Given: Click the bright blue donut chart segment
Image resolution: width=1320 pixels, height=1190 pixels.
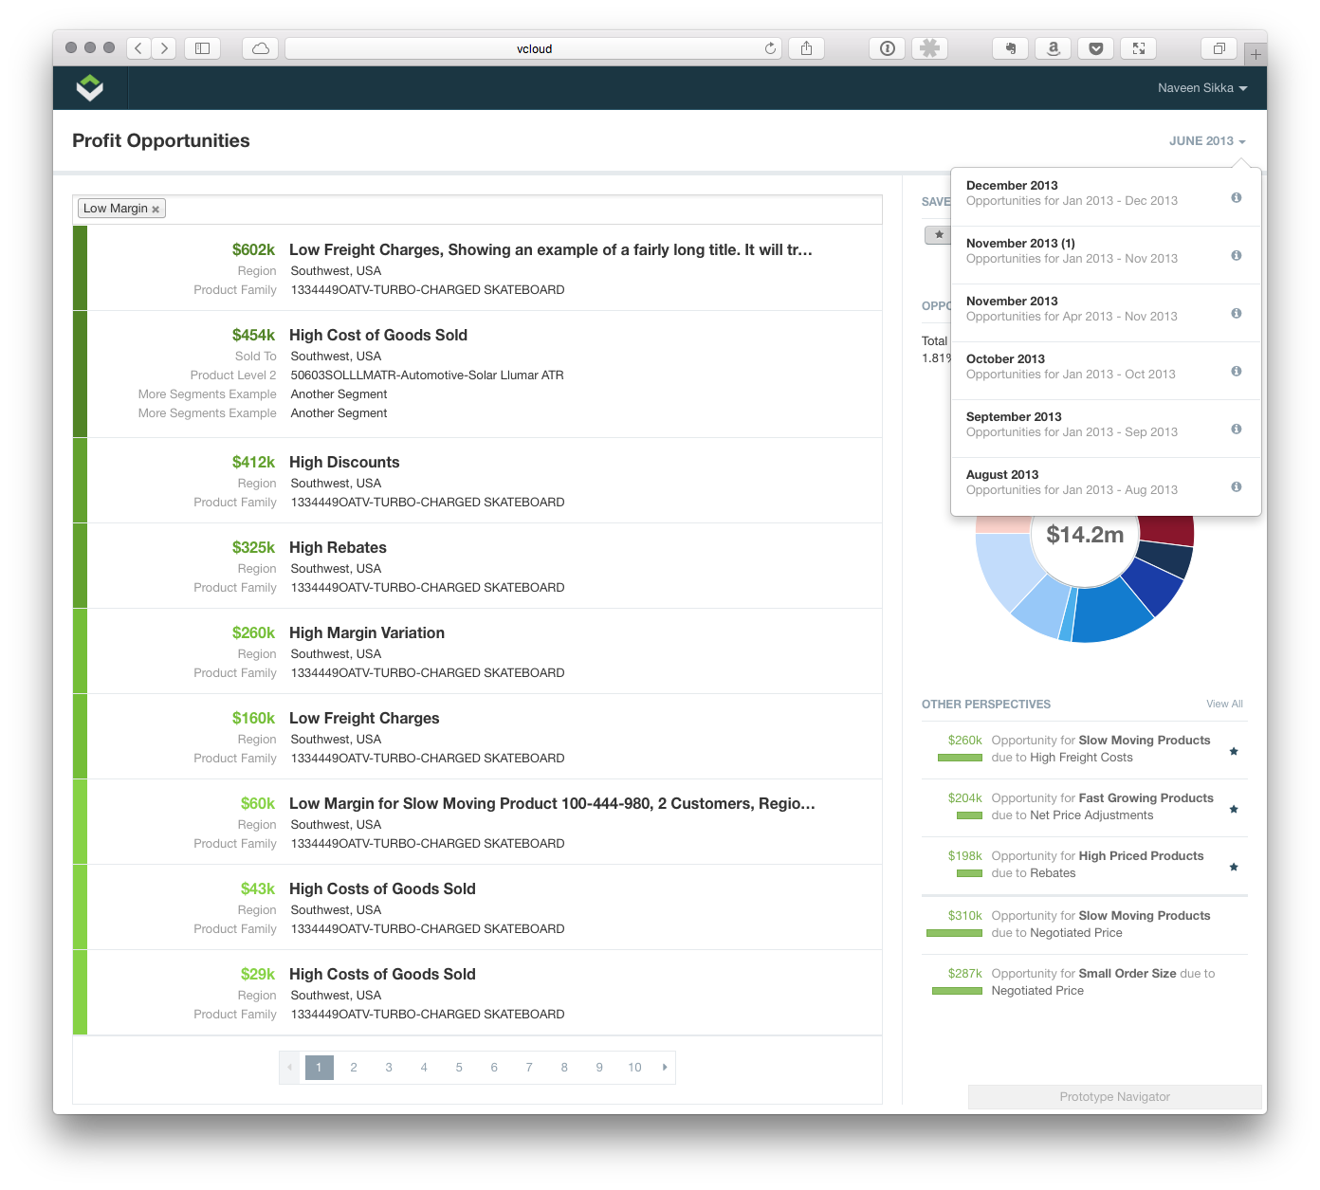Looking at the screenshot, I should tap(1111, 612).
